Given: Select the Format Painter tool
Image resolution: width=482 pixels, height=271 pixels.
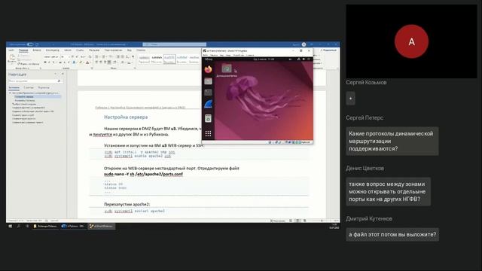Looking at the screenshot, I should tap(29, 64).
